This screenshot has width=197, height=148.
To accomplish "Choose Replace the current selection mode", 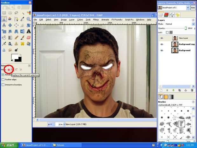I will 9,69.
